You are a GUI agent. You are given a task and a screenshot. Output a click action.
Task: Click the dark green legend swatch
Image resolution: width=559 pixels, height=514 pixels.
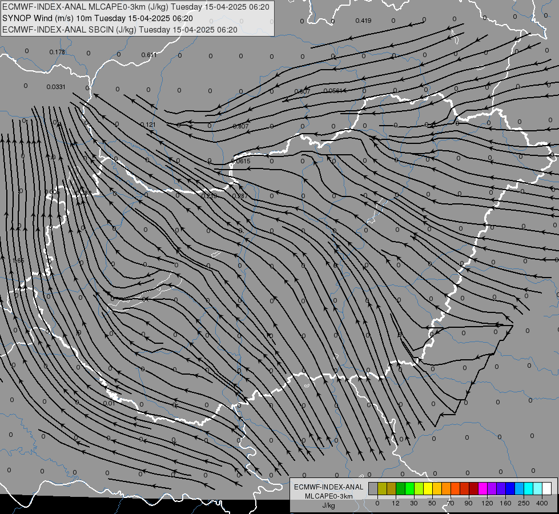coord(401,489)
